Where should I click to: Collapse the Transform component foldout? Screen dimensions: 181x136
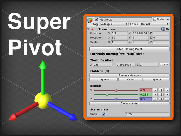(x=88, y=29)
